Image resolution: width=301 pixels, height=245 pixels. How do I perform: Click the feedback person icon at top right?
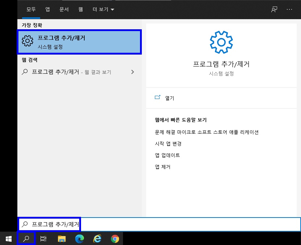tap(274, 9)
